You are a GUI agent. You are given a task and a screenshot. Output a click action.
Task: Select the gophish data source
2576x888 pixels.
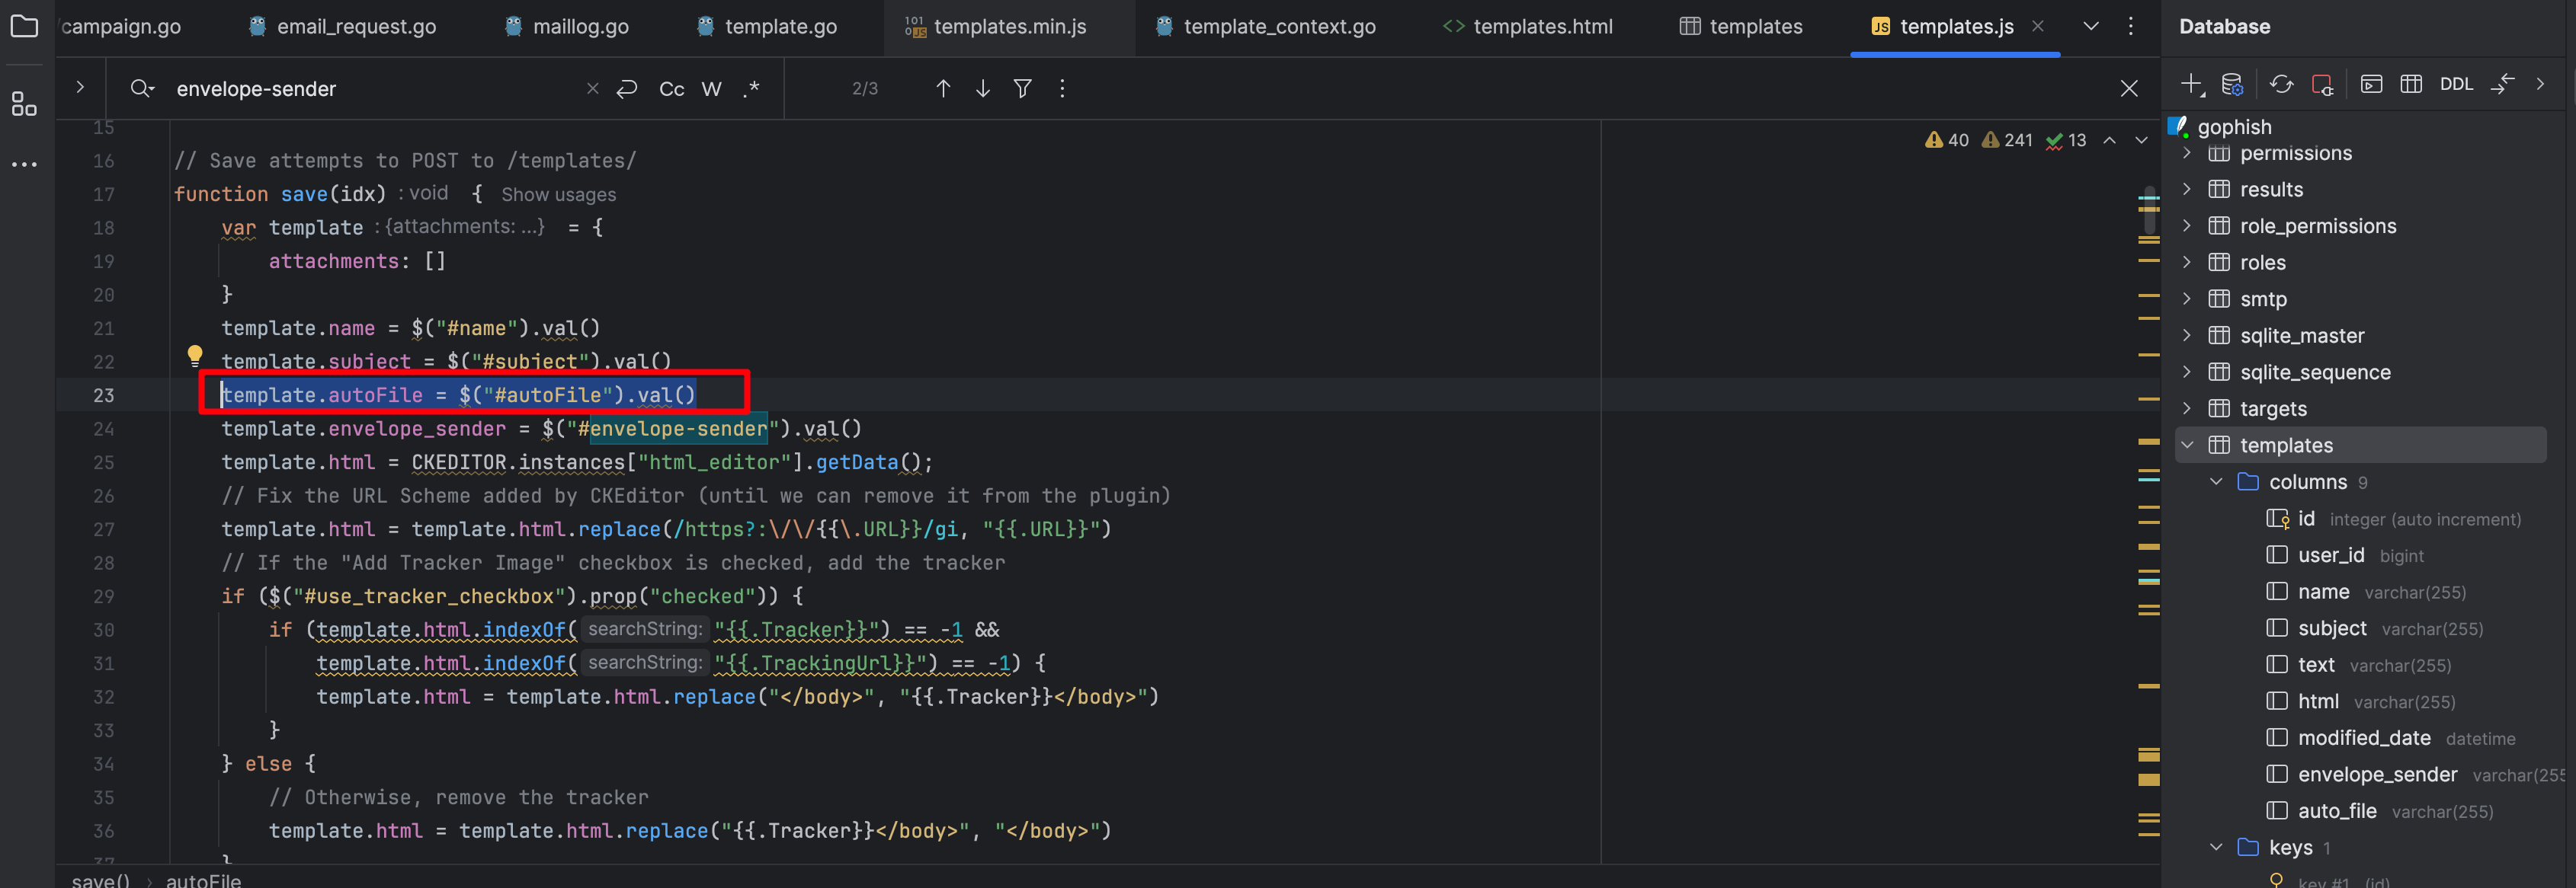[2234, 127]
